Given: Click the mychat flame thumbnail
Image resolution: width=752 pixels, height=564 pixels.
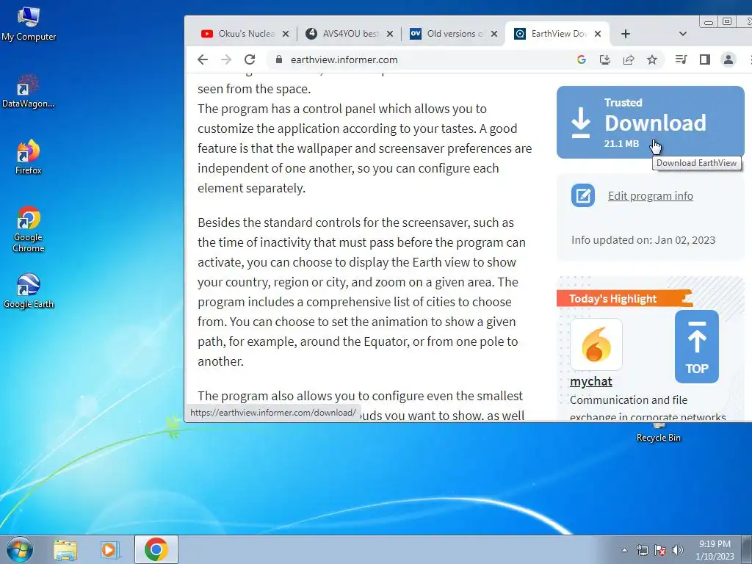Looking at the screenshot, I should pyautogui.click(x=596, y=344).
